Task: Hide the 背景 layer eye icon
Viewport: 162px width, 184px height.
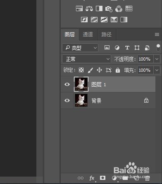Action: click(x=67, y=100)
